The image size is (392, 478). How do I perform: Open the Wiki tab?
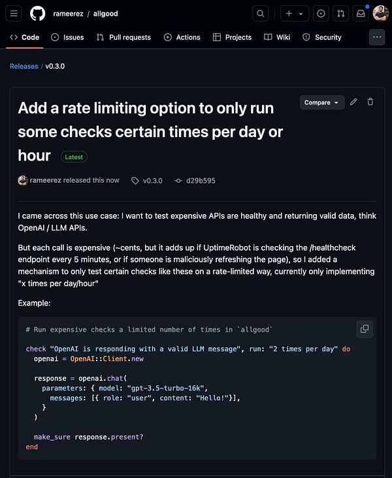coord(277,37)
